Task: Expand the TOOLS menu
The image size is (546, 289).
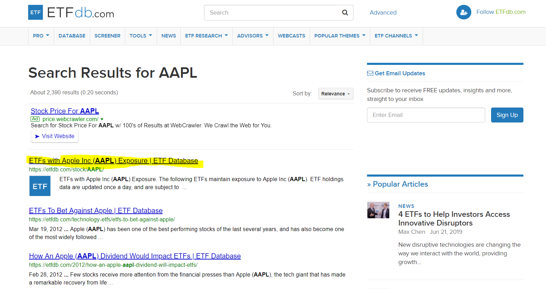Action: tap(141, 36)
